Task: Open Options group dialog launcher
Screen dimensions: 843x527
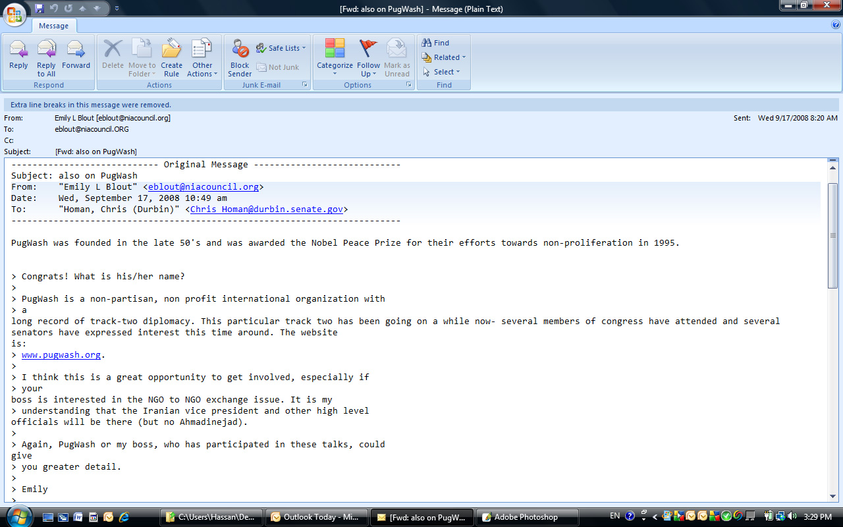Action: pos(409,85)
